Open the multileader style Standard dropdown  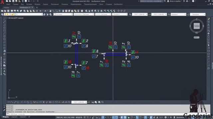(198, 14)
